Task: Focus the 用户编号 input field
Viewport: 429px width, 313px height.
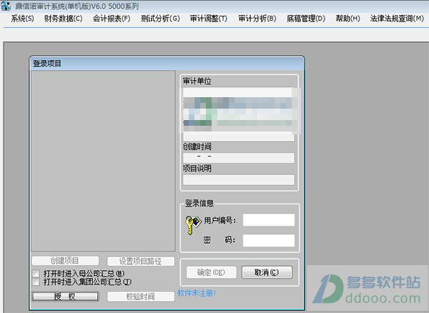Action: point(269,220)
